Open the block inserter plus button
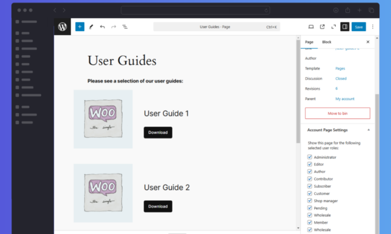Image resolution: width=391 pixels, height=234 pixels. (x=80, y=27)
